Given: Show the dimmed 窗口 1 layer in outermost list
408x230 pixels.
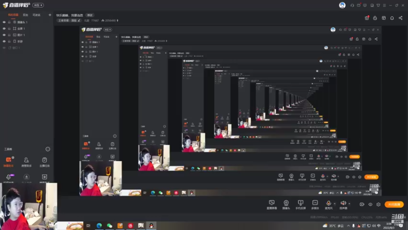Looking at the screenshot, I should [x=4, y=48].
